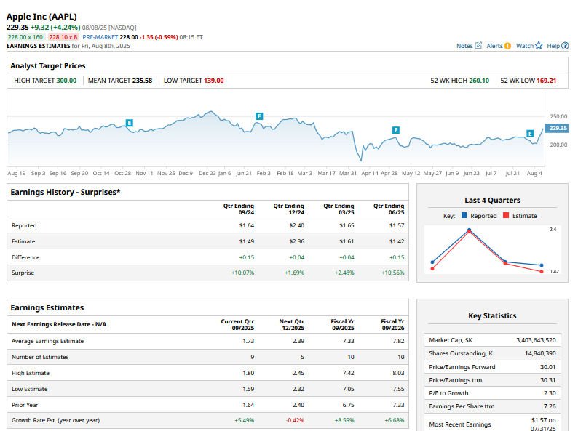Image resolution: width=578 pixels, height=431 pixels.
Task: Click the Most Recent Earnings row label
Action: tap(460, 424)
